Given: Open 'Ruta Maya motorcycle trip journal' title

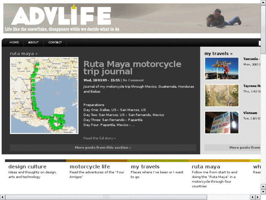Looking at the screenshot, I should pyautogui.click(x=132, y=68).
